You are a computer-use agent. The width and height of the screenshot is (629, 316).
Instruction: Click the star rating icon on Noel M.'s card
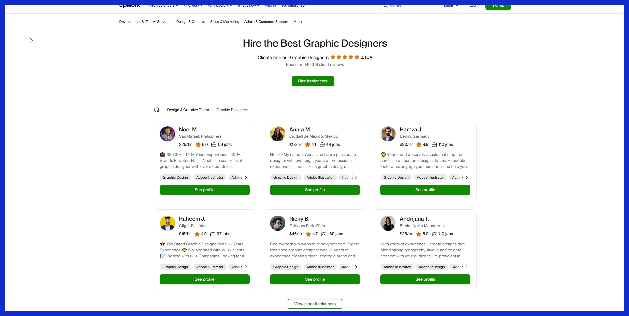pyautogui.click(x=198, y=145)
